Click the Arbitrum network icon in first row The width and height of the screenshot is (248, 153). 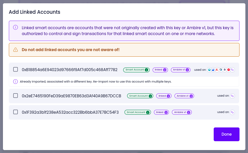221,70
